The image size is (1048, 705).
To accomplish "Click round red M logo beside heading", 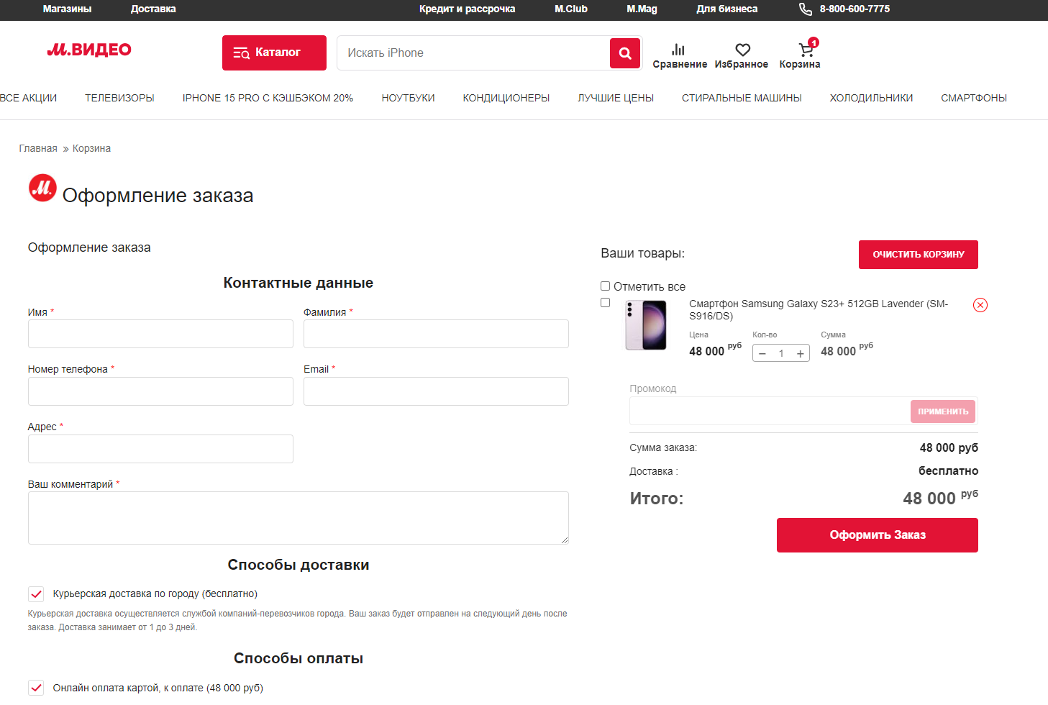I will pyautogui.click(x=42, y=188).
